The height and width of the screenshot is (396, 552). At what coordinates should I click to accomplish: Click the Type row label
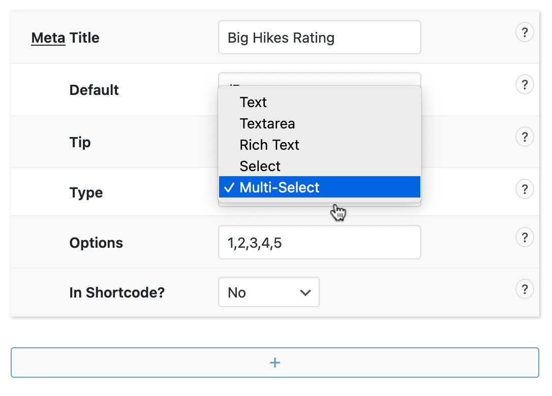pos(86,193)
